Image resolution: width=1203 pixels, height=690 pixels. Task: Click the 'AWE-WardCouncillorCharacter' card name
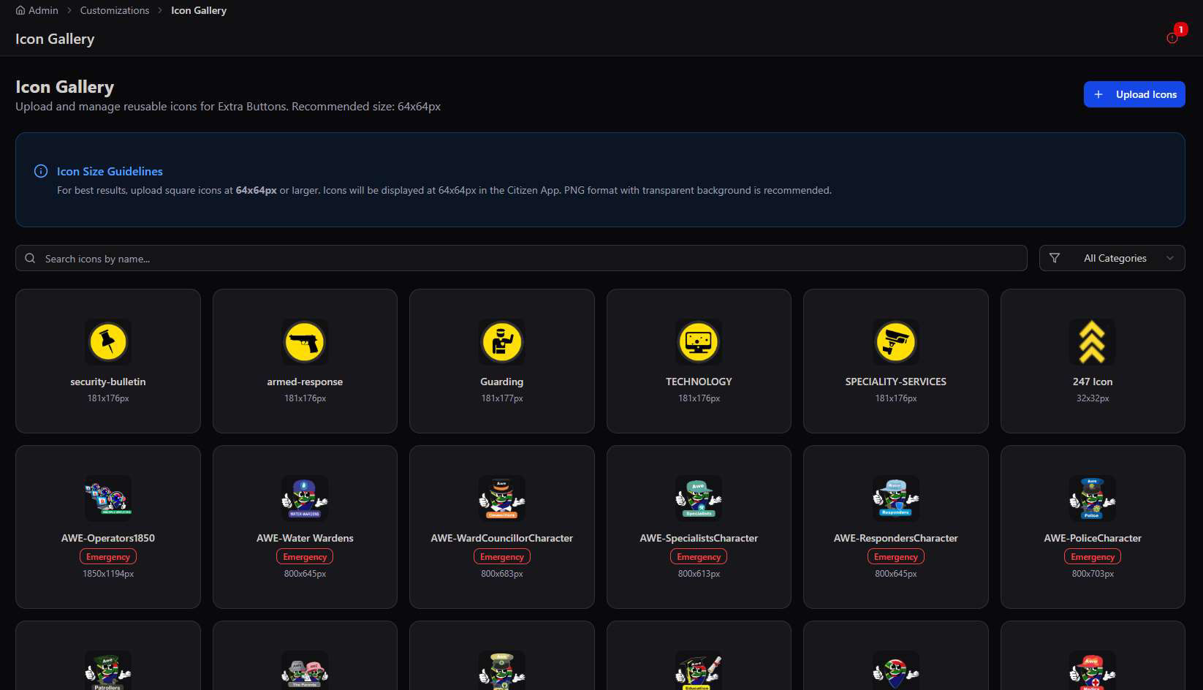point(502,538)
